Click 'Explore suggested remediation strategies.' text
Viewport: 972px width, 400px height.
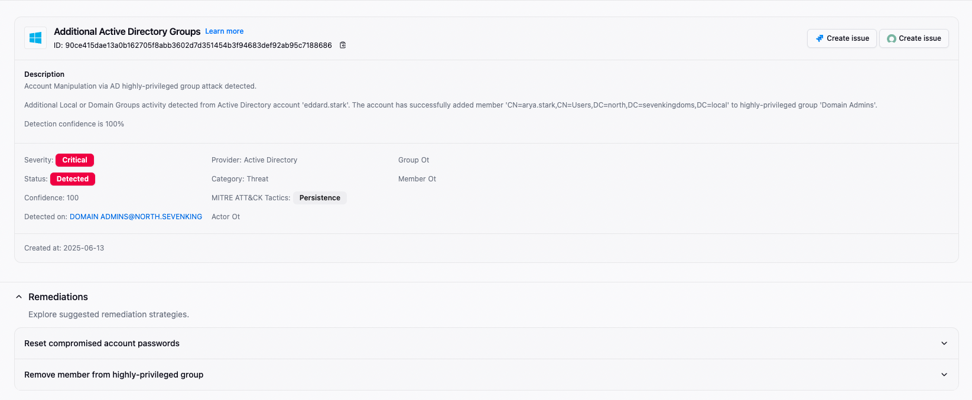(x=109, y=314)
